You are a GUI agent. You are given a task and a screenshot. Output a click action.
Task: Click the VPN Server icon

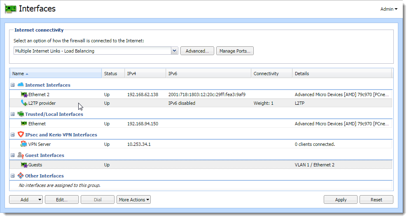(x=24, y=144)
